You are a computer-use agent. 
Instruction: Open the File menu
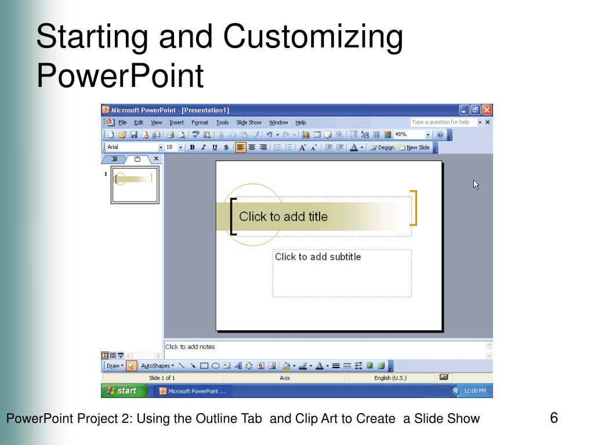[122, 123]
